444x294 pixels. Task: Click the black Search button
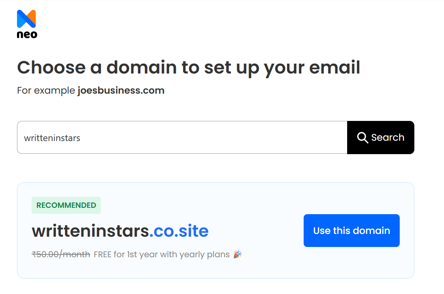click(x=380, y=138)
